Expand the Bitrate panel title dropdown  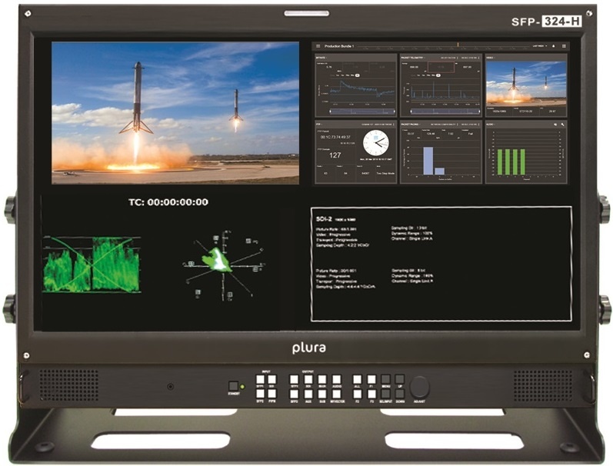click(x=325, y=58)
